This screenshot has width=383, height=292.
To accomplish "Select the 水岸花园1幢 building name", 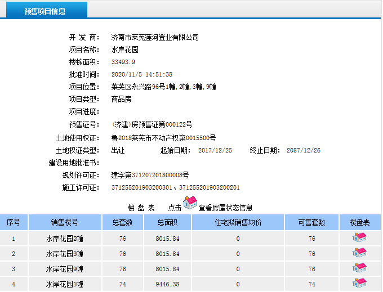I will click(65, 284).
